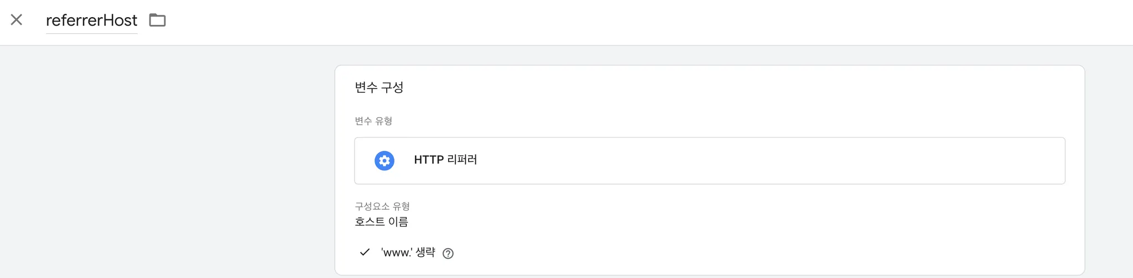Image resolution: width=1133 pixels, height=278 pixels.
Task: Click the gray area left of the configuration card
Action: coord(166,166)
